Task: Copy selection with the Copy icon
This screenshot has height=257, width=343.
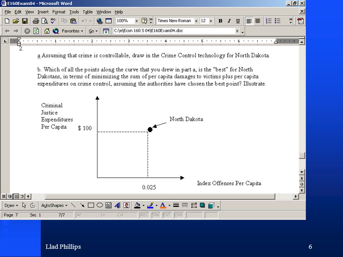Action: 64,21
